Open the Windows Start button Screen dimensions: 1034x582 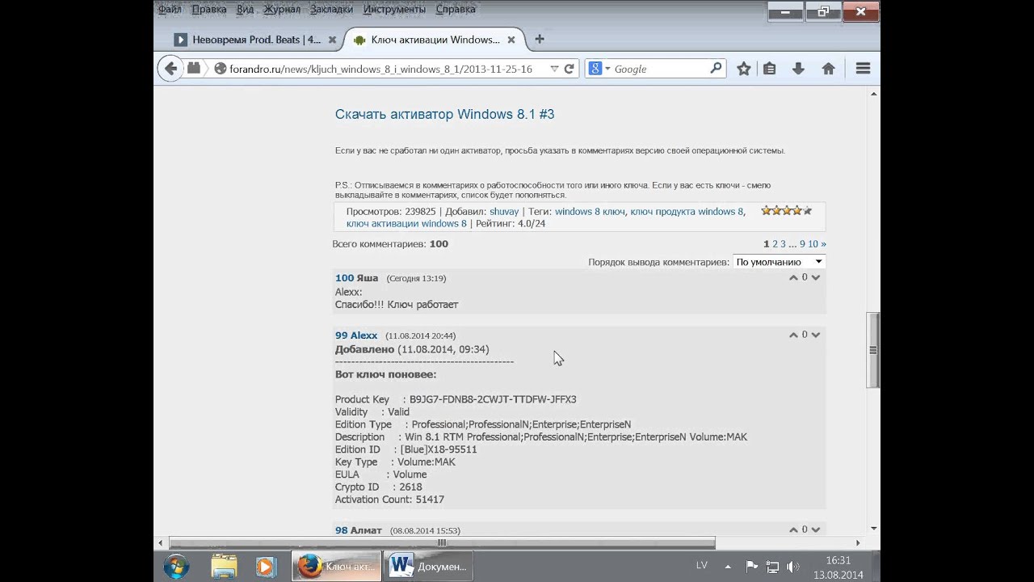click(x=176, y=566)
